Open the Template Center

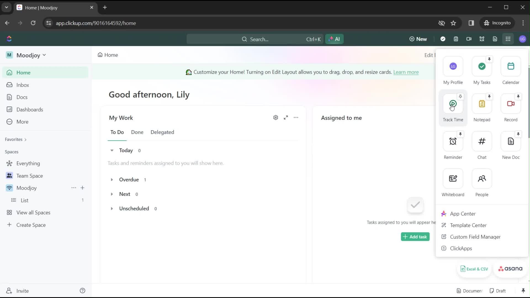tap(468, 225)
